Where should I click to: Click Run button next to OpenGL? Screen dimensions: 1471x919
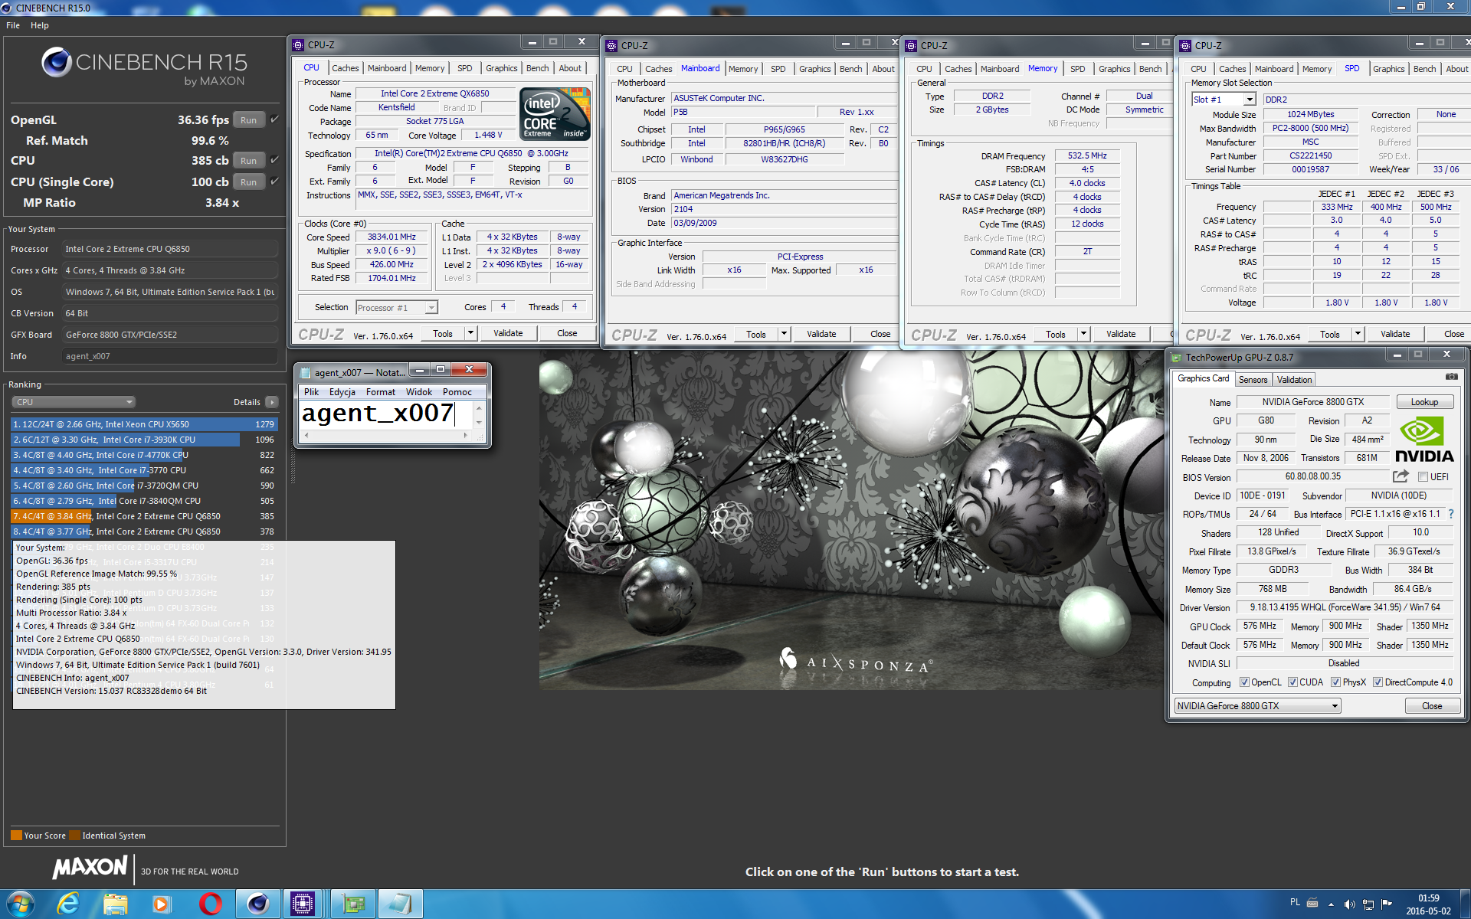248,120
